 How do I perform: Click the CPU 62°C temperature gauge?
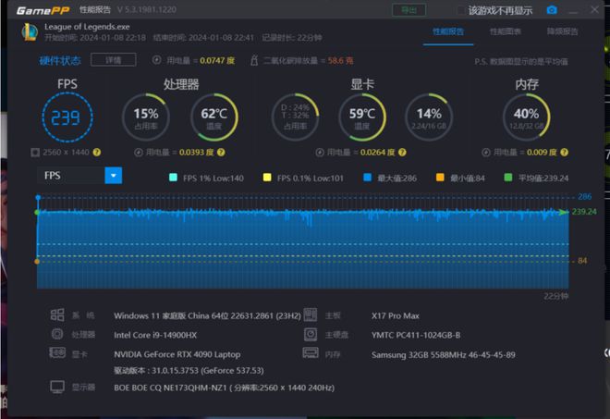214,117
